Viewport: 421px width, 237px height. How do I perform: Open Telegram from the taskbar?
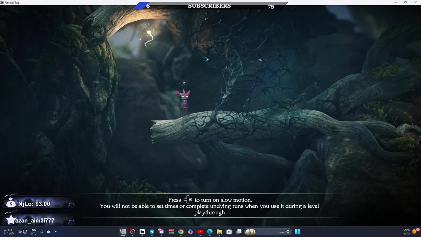click(x=152, y=232)
